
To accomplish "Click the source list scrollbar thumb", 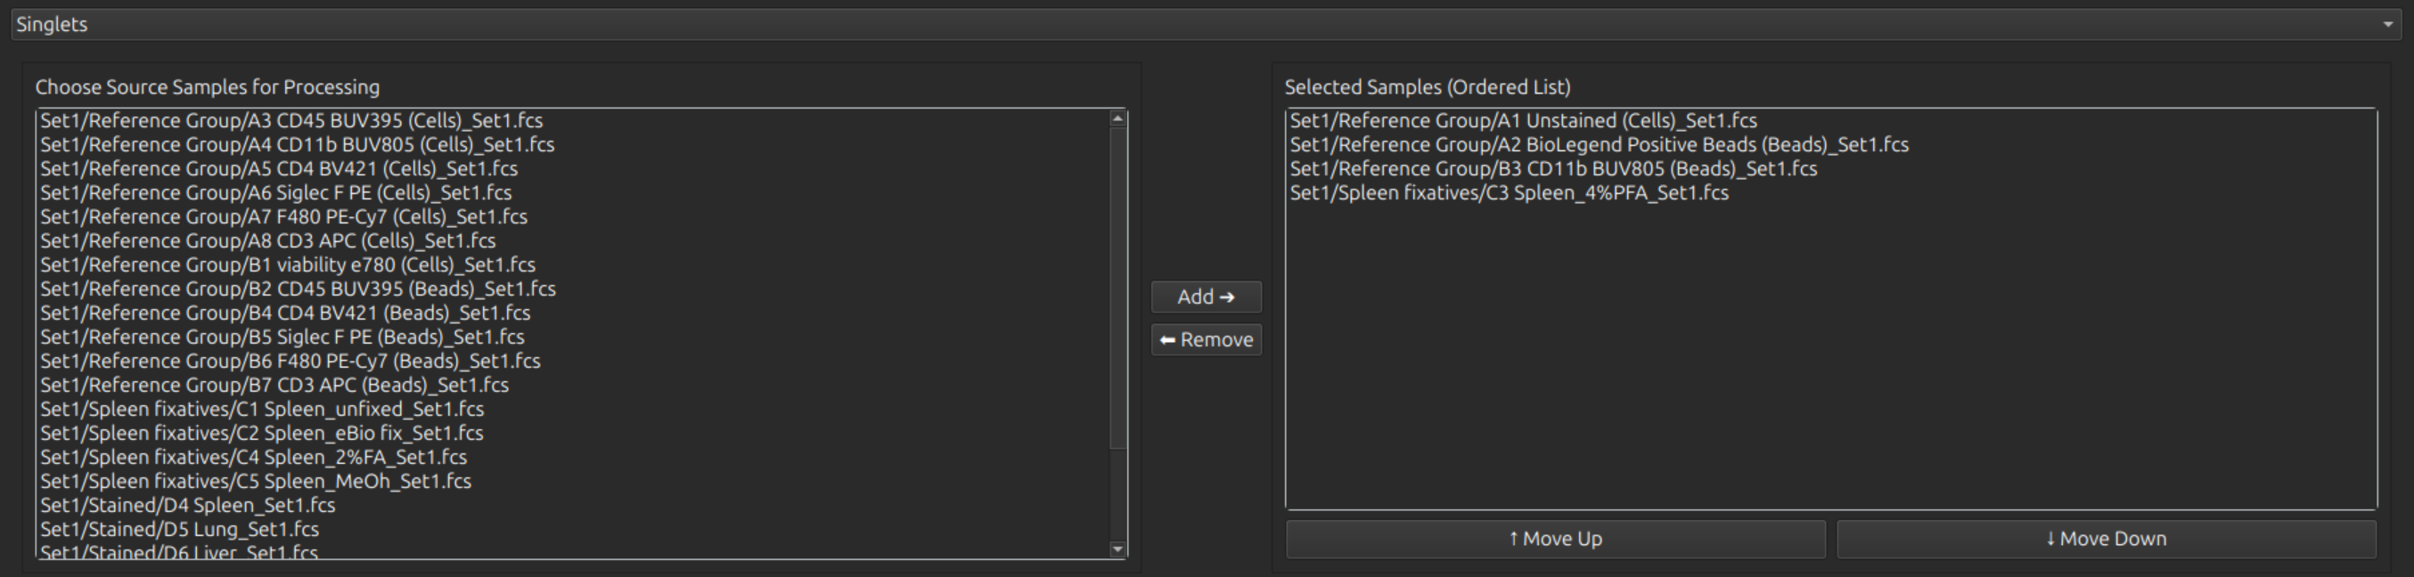I will (1117, 287).
